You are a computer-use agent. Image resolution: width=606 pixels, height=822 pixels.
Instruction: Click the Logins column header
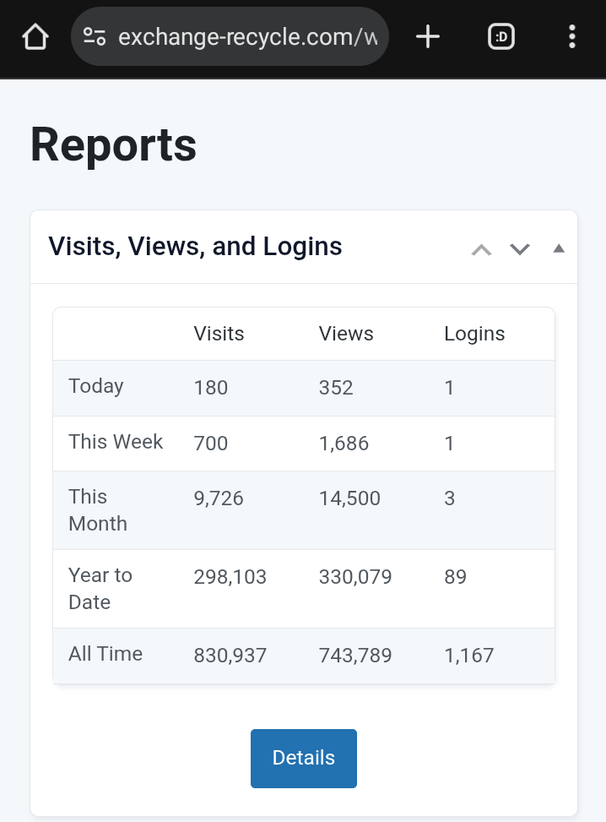(474, 334)
